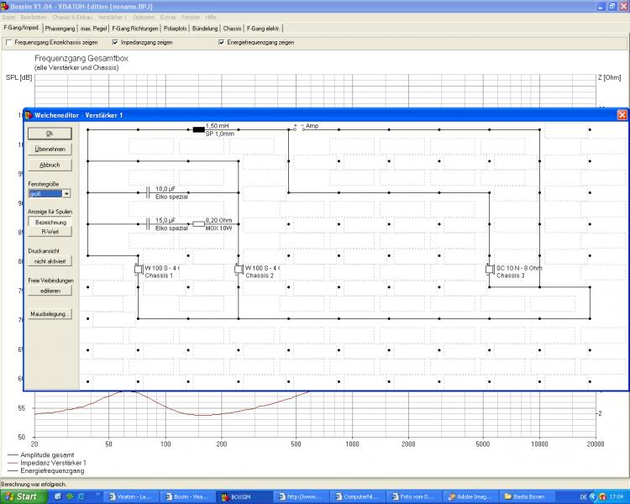
Task: Select the 10,0 µF capacitor symbol
Action: (149, 192)
